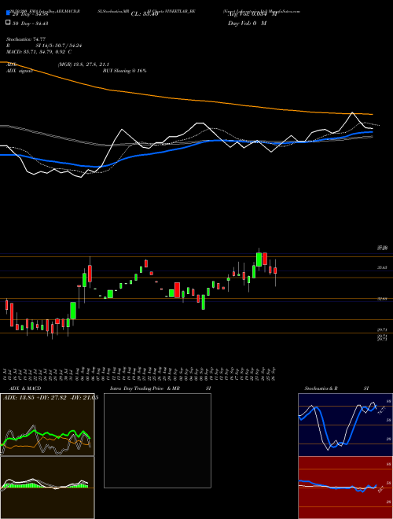393x519 pixels.
Task: Click the white 50 Day EMA legend swatch
Action: (x=8, y=23)
